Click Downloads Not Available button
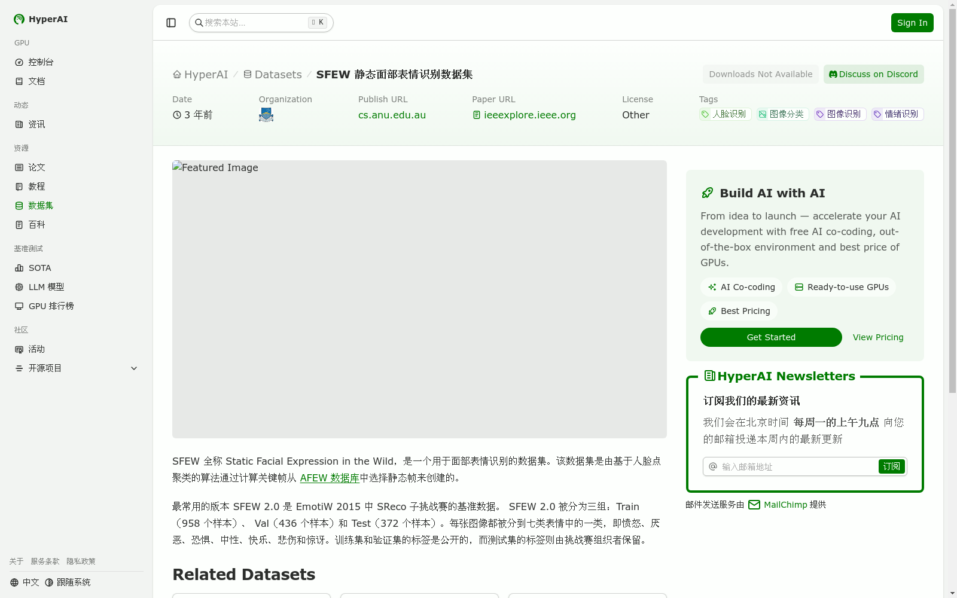 click(x=761, y=74)
